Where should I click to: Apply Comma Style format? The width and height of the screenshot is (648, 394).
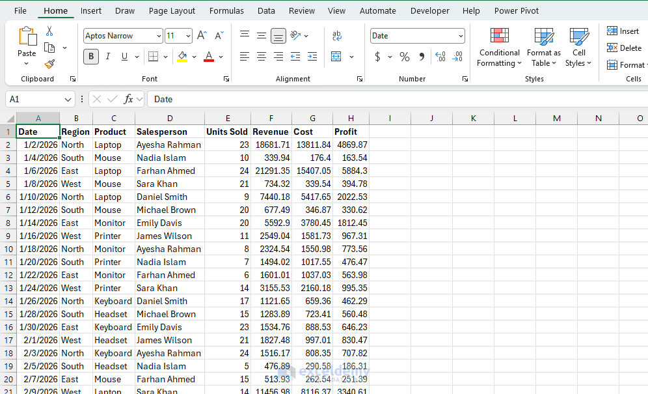[422, 57]
